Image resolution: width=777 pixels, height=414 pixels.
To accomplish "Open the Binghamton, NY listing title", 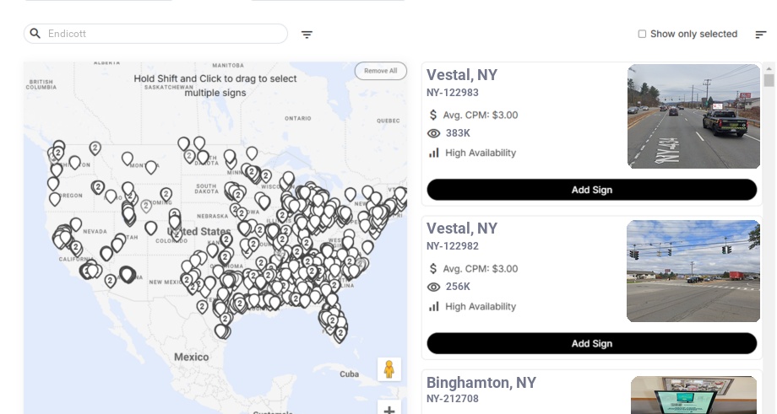I will [481, 383].
